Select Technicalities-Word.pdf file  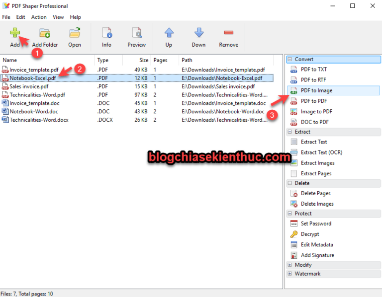[x=37, y=95]
